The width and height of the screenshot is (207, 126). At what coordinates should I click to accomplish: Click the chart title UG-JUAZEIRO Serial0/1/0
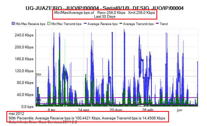tap(105, 8)
